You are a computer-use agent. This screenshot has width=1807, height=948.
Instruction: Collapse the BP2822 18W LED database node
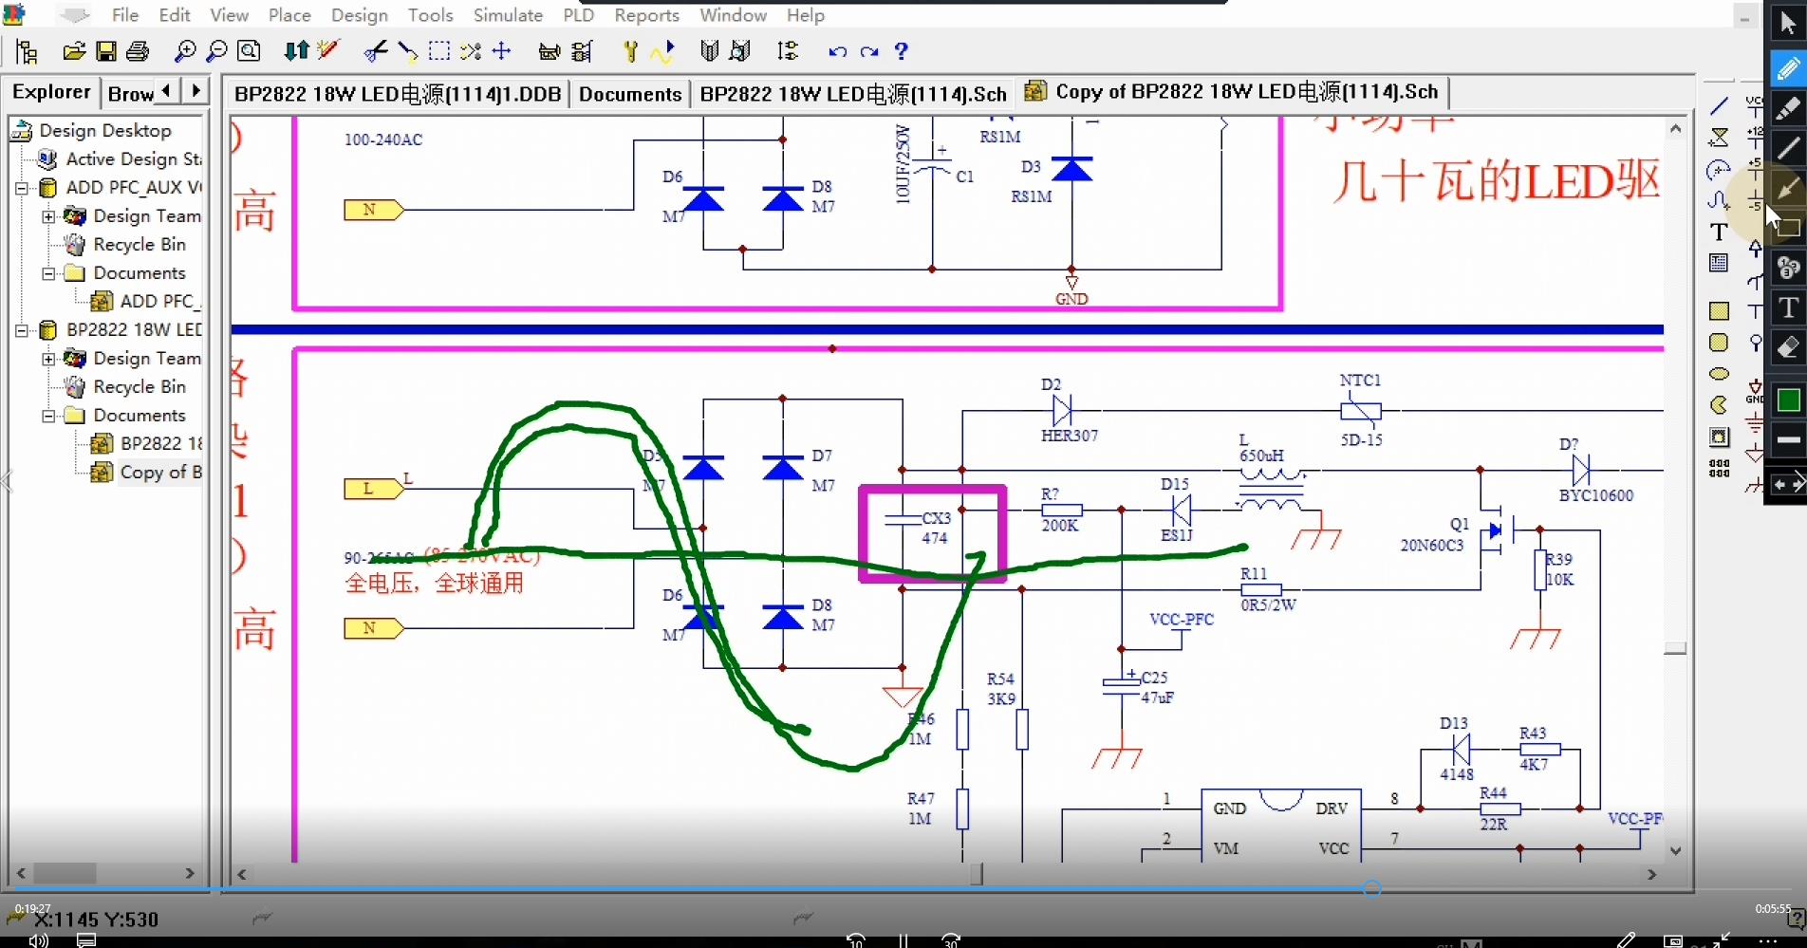click(x=21, y=330)
